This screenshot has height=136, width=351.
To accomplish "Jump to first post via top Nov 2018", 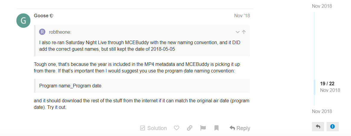I will click(322, 6).
